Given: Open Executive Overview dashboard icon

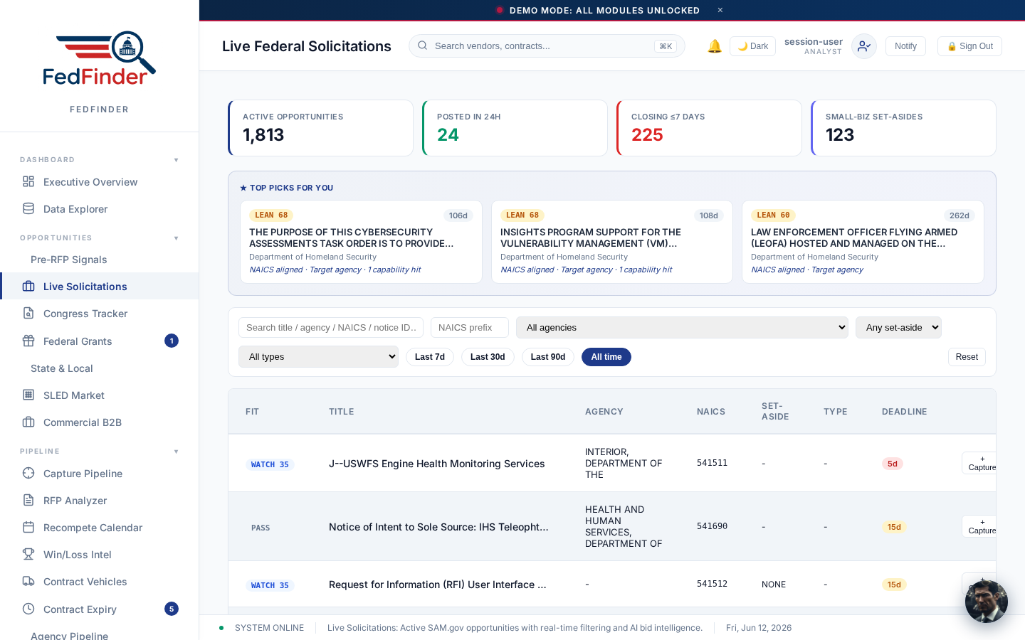Looking at the screenshot, I should tap(28, 181).
